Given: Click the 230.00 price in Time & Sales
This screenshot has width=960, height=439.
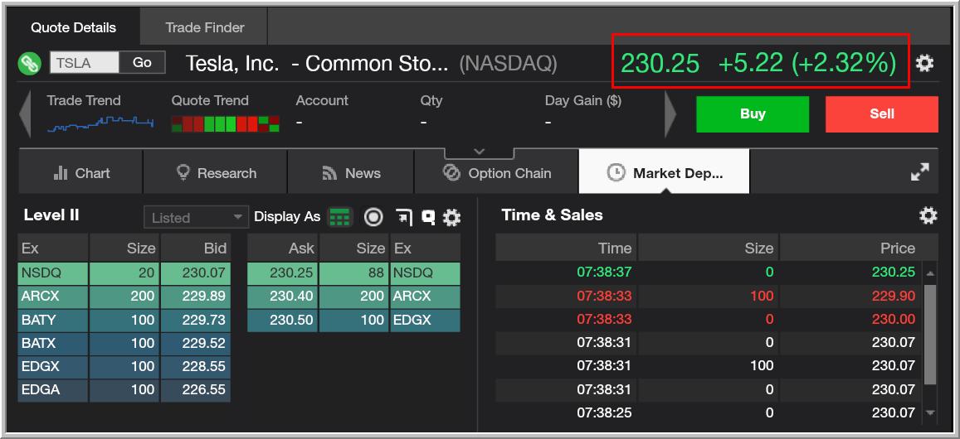Looking at the screenshot, I should point(894,319).
